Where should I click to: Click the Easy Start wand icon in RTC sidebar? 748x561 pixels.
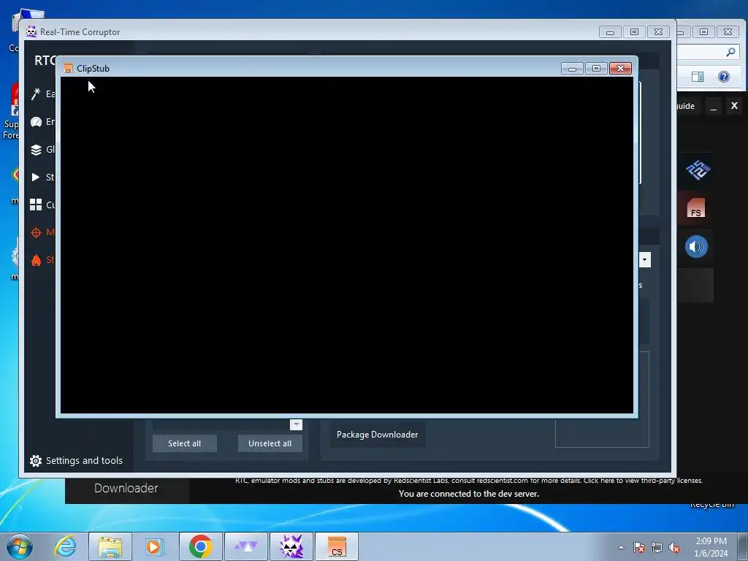click(x=36, y=94)
